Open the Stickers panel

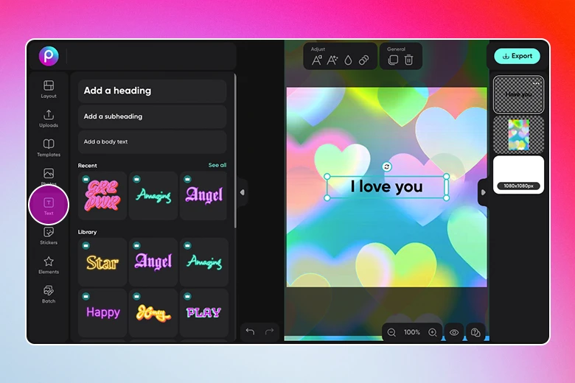(49, 236)
